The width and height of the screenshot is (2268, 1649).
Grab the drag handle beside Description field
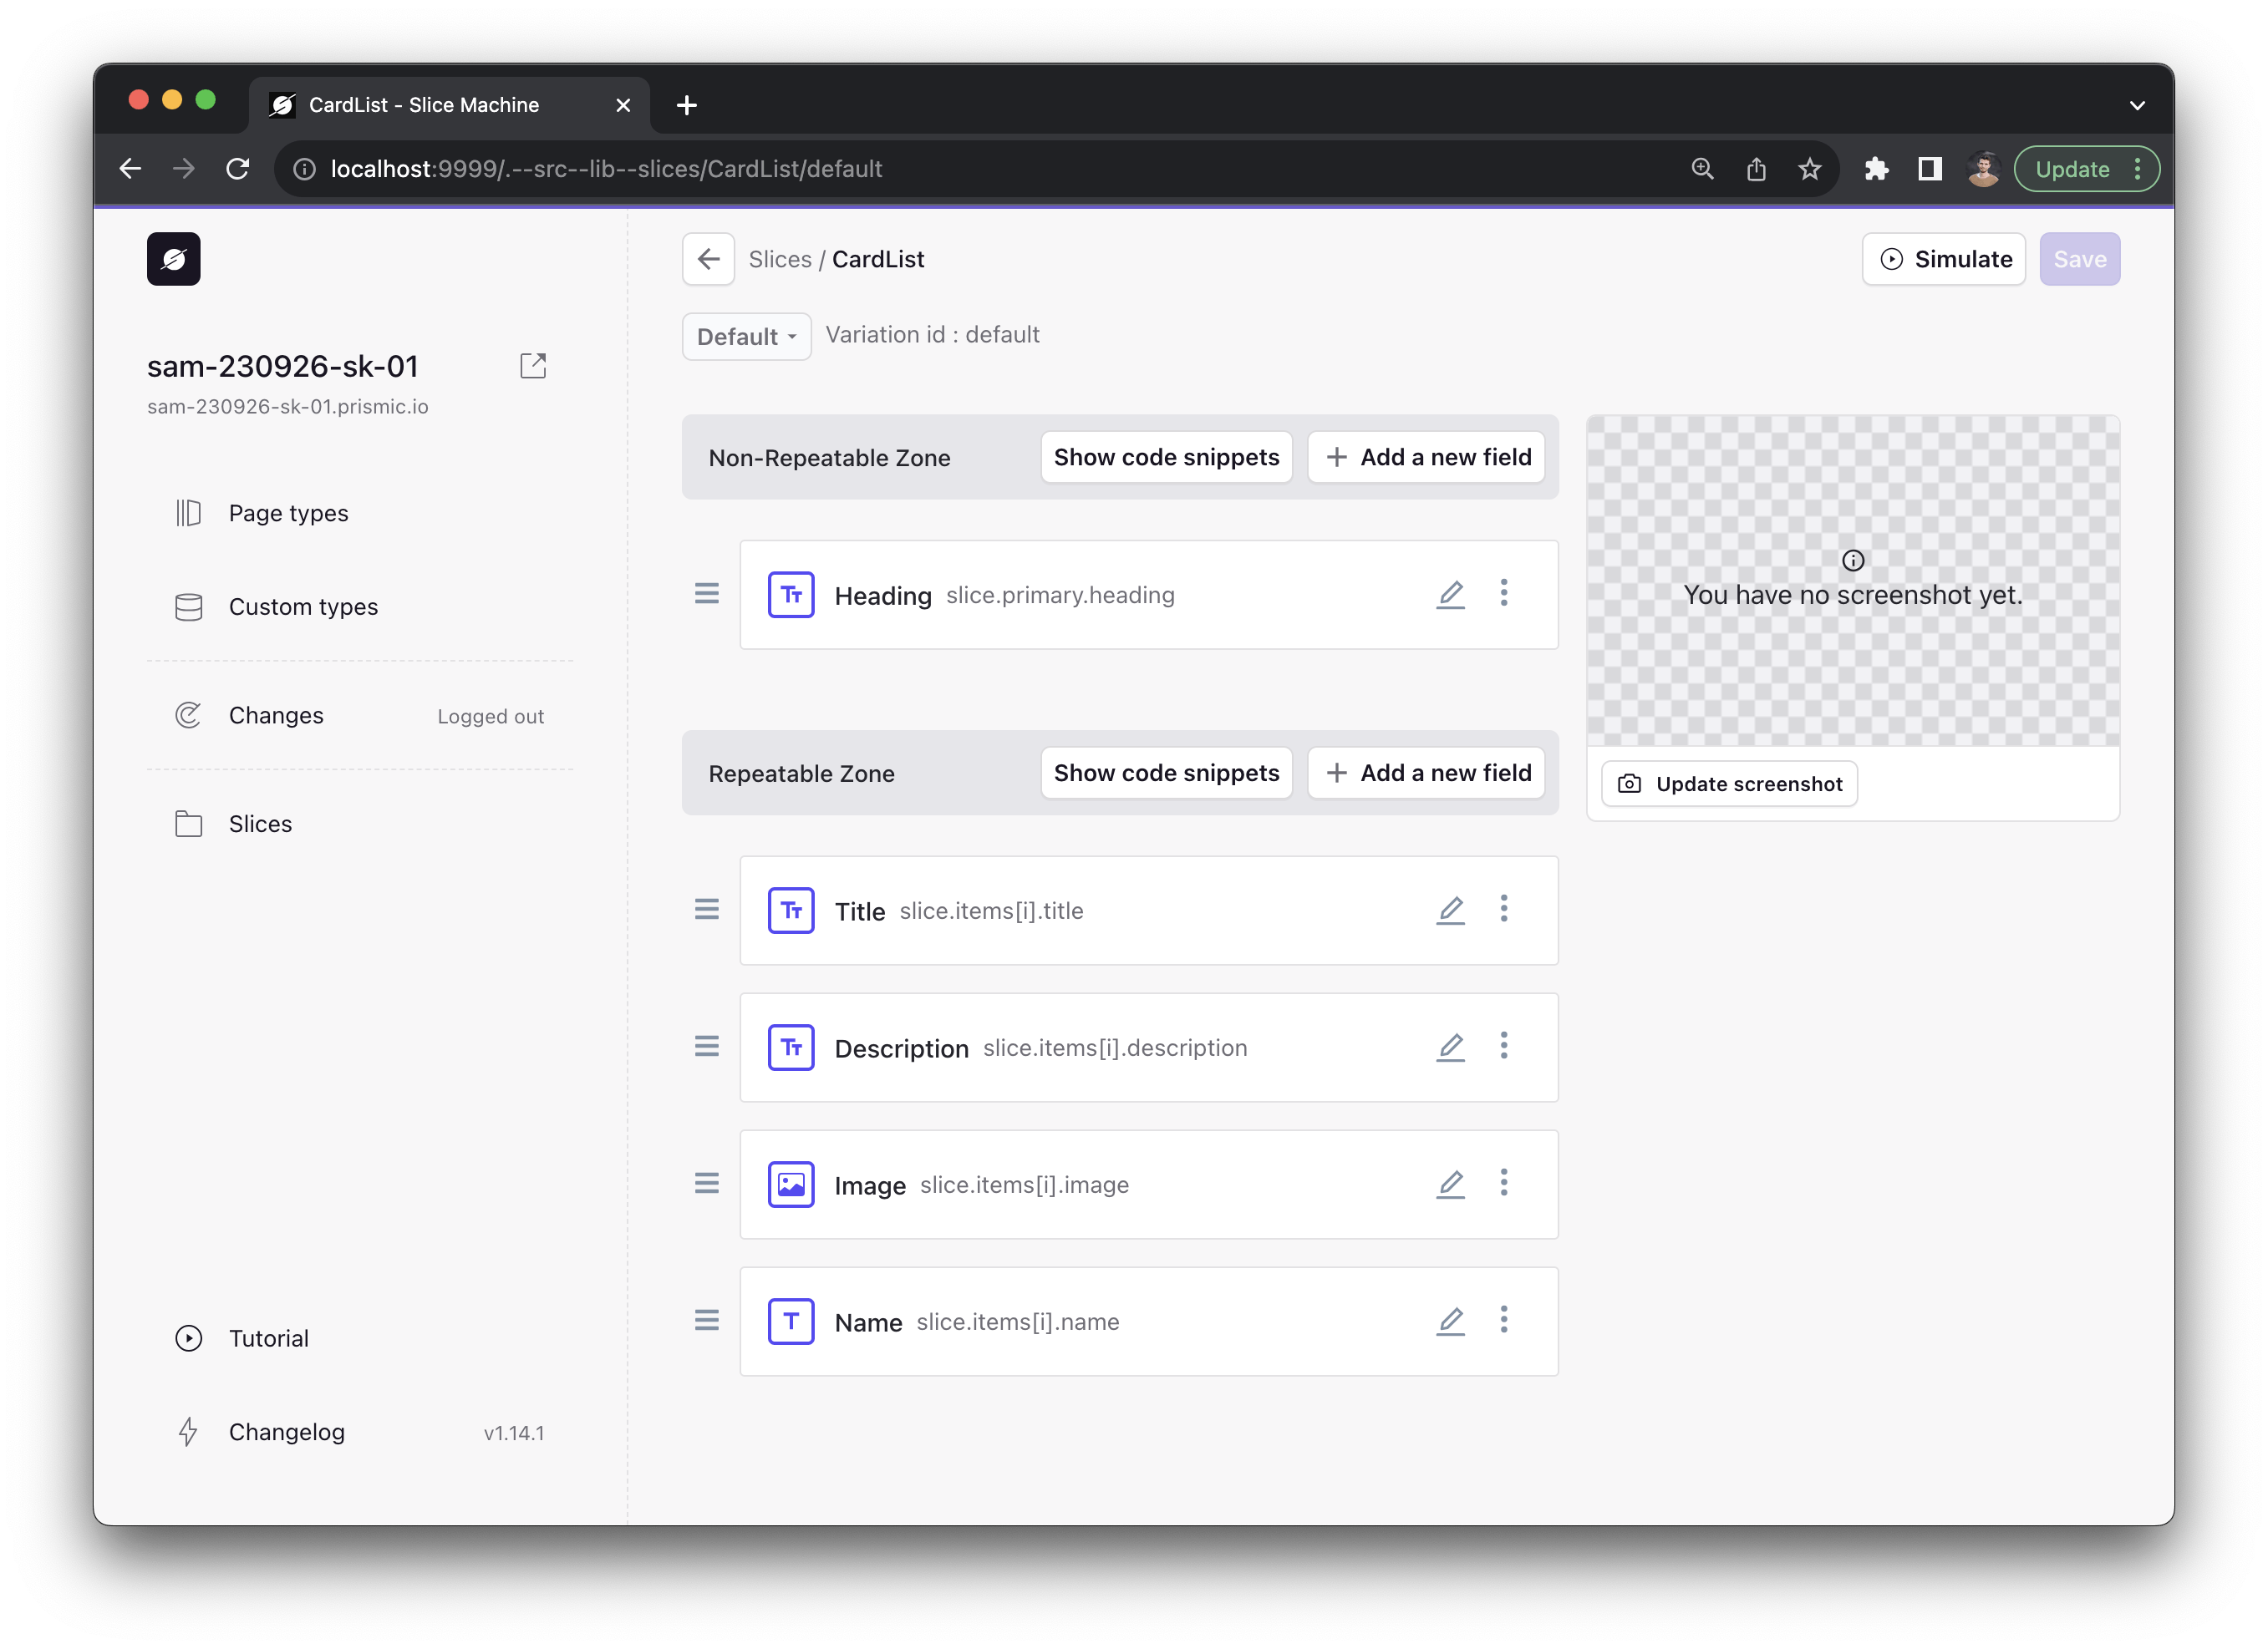707,1047
